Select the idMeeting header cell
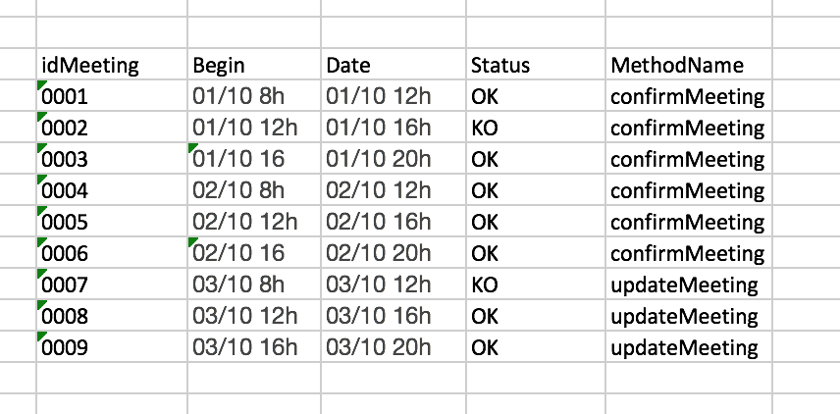The width and height of the screenshot is (840, 414). 89,66
